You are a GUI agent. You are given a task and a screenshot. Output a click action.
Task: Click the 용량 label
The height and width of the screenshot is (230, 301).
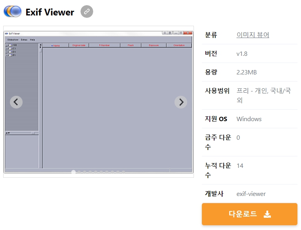click(211, 72)
